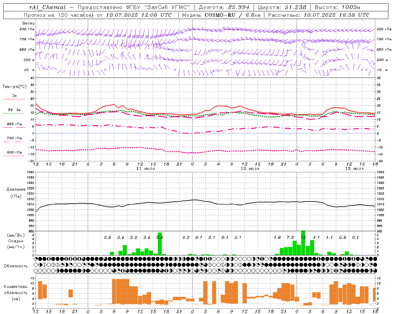Screen dimensions: 393x314
Task: Click the 'Td 2м' dew point legend label
Action: click(14, 110)
